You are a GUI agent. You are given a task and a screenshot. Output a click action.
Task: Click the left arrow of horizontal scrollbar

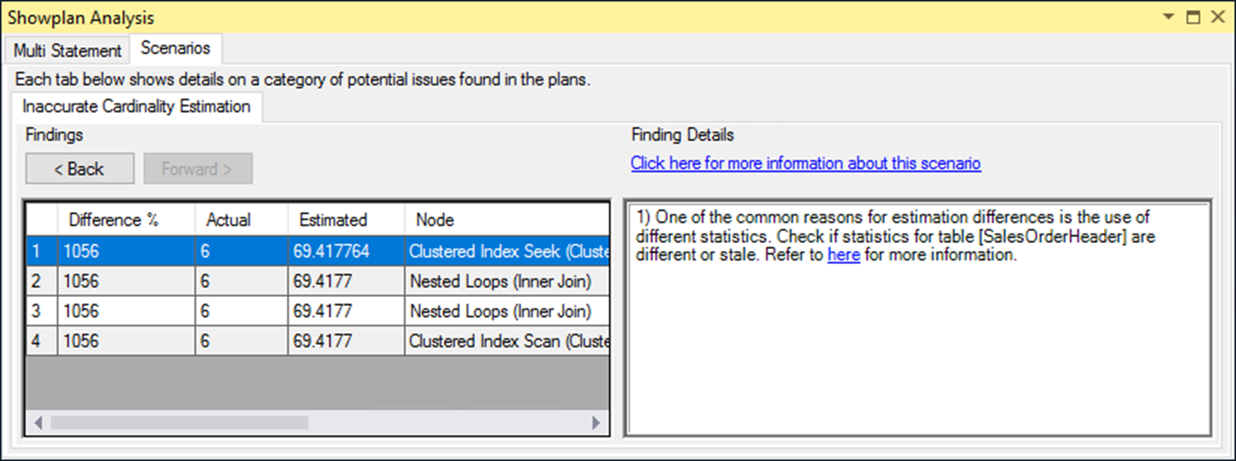click(38, 423)
